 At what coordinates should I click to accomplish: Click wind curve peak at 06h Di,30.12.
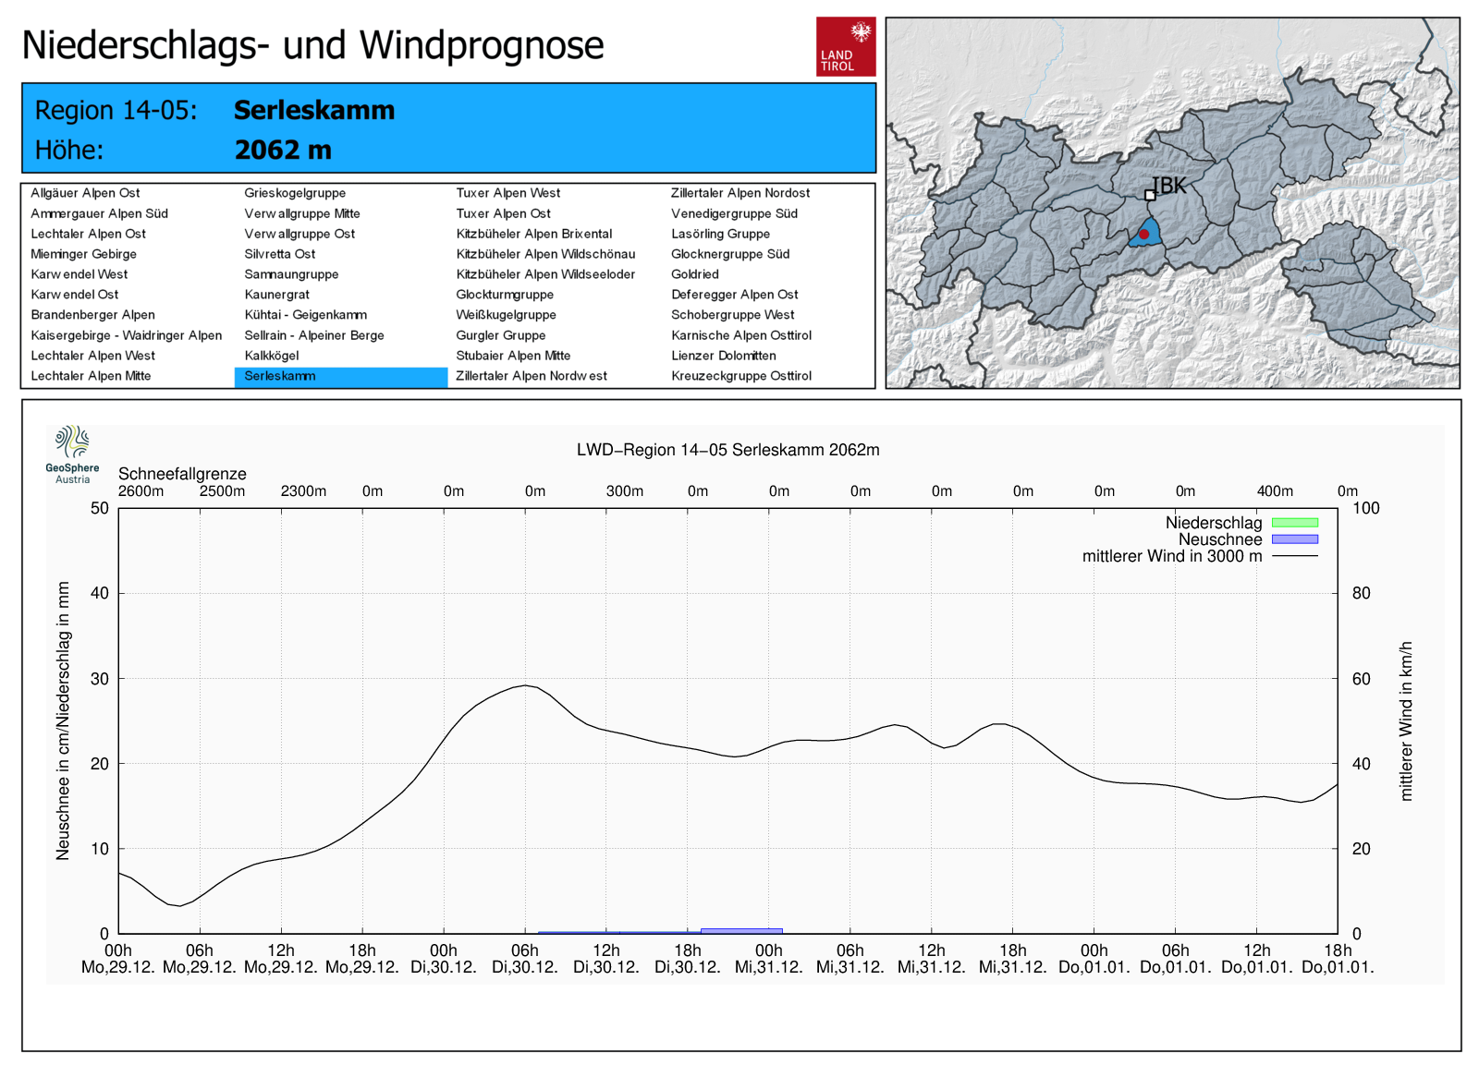click(x=525, y=685)
